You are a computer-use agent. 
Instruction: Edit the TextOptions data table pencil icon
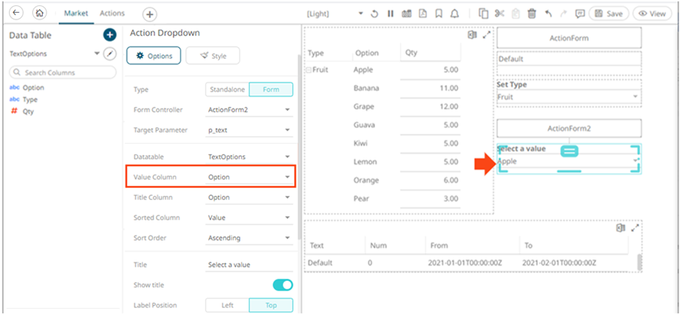coord(110,54)
